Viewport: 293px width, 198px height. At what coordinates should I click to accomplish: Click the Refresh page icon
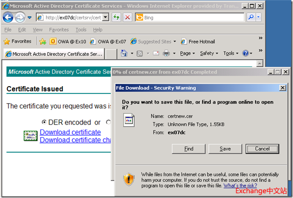coord(117,18)
